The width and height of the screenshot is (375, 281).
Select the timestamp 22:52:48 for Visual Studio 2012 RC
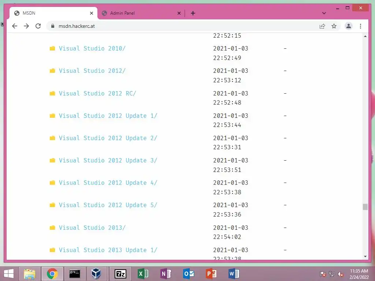(x=227, y=102)
